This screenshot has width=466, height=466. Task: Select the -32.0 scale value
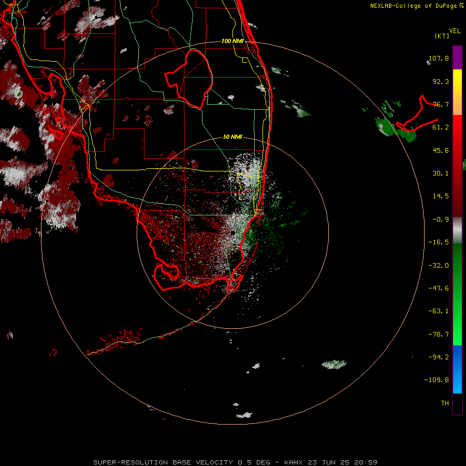pos(439,266)
